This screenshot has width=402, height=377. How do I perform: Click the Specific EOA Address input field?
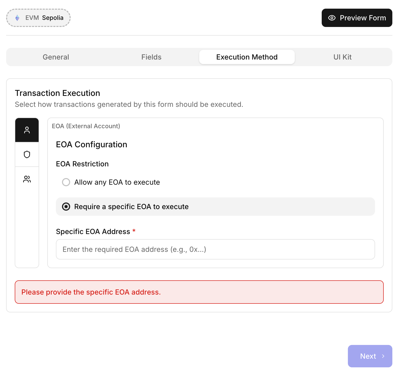point(215,249)
